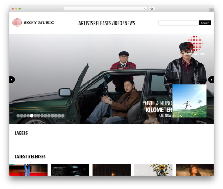Open the black dark-textured release thumbnail
The height and width of the screenshot is (189, 223).
pos(70,170)
